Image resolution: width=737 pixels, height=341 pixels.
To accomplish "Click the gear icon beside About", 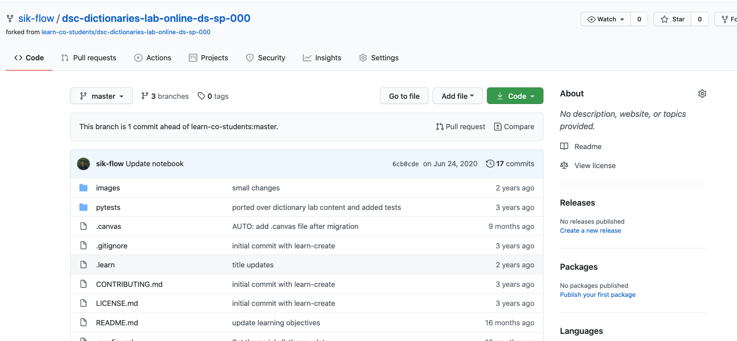I will [x=702, y=94].
